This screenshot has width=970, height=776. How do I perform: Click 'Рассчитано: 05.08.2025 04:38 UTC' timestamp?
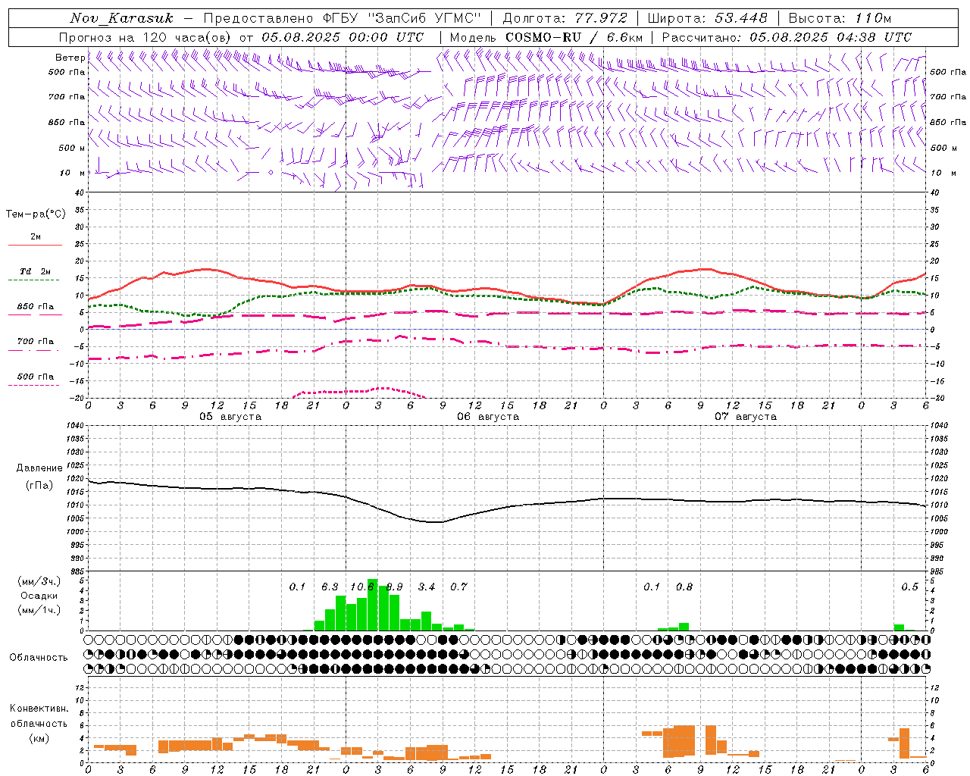(787, 37)
